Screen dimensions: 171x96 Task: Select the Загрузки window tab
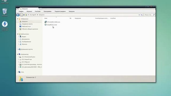[x=29, y=9]
